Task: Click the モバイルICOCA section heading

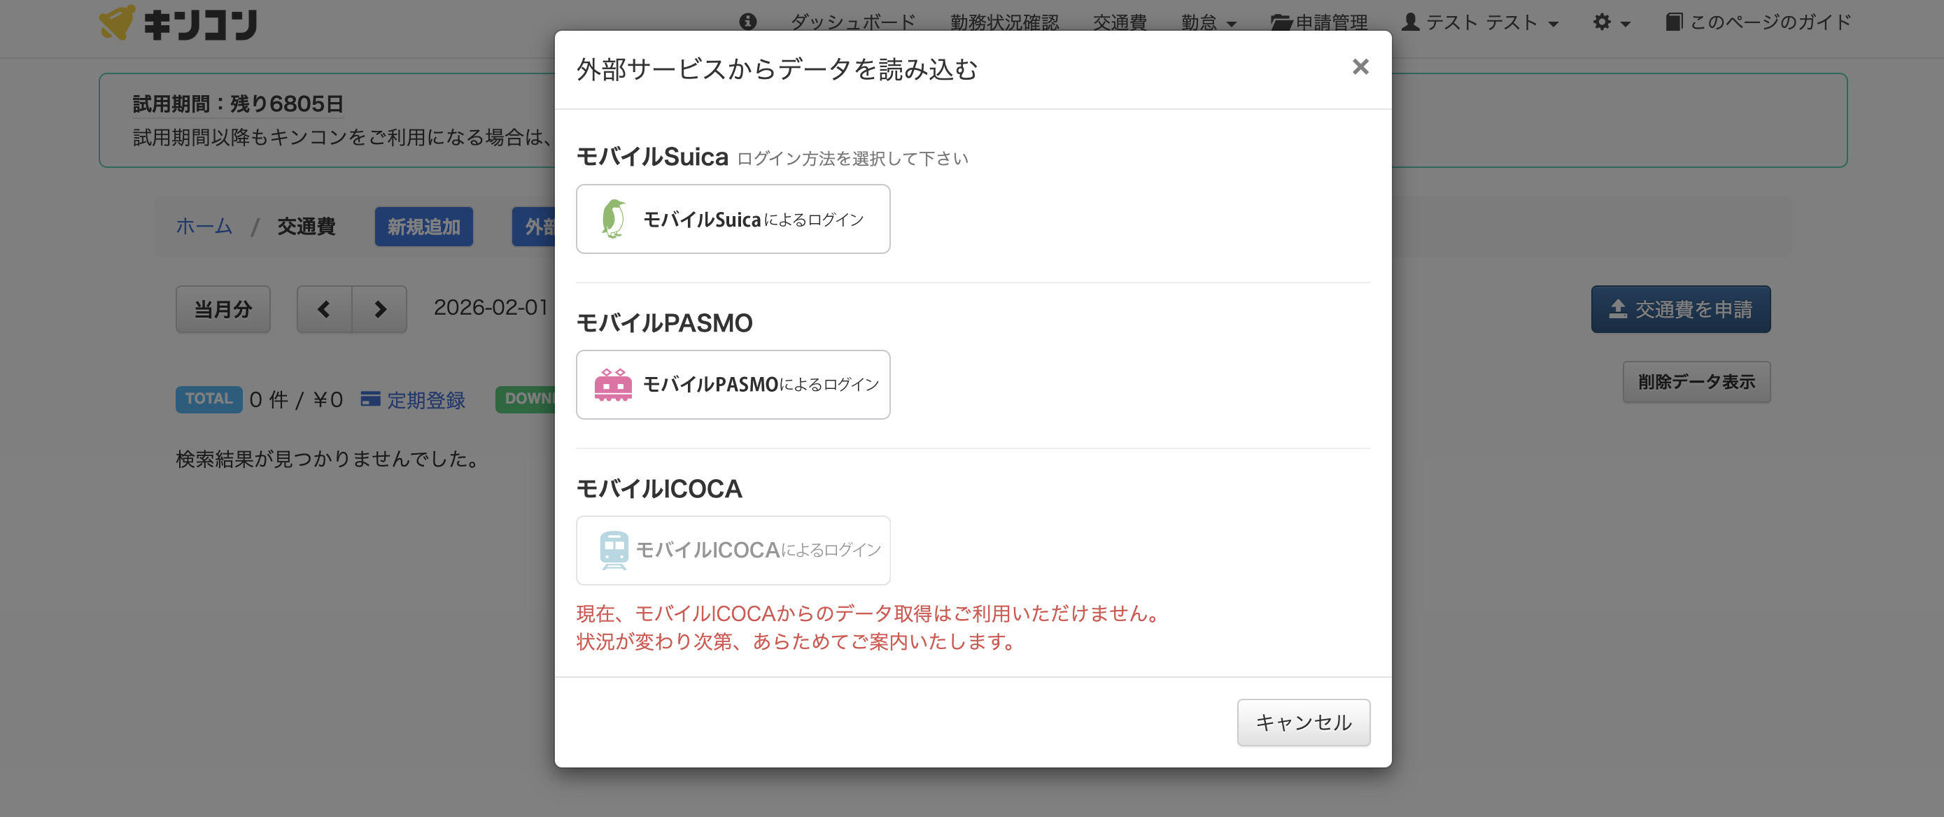Action: (x=658, y=489)
